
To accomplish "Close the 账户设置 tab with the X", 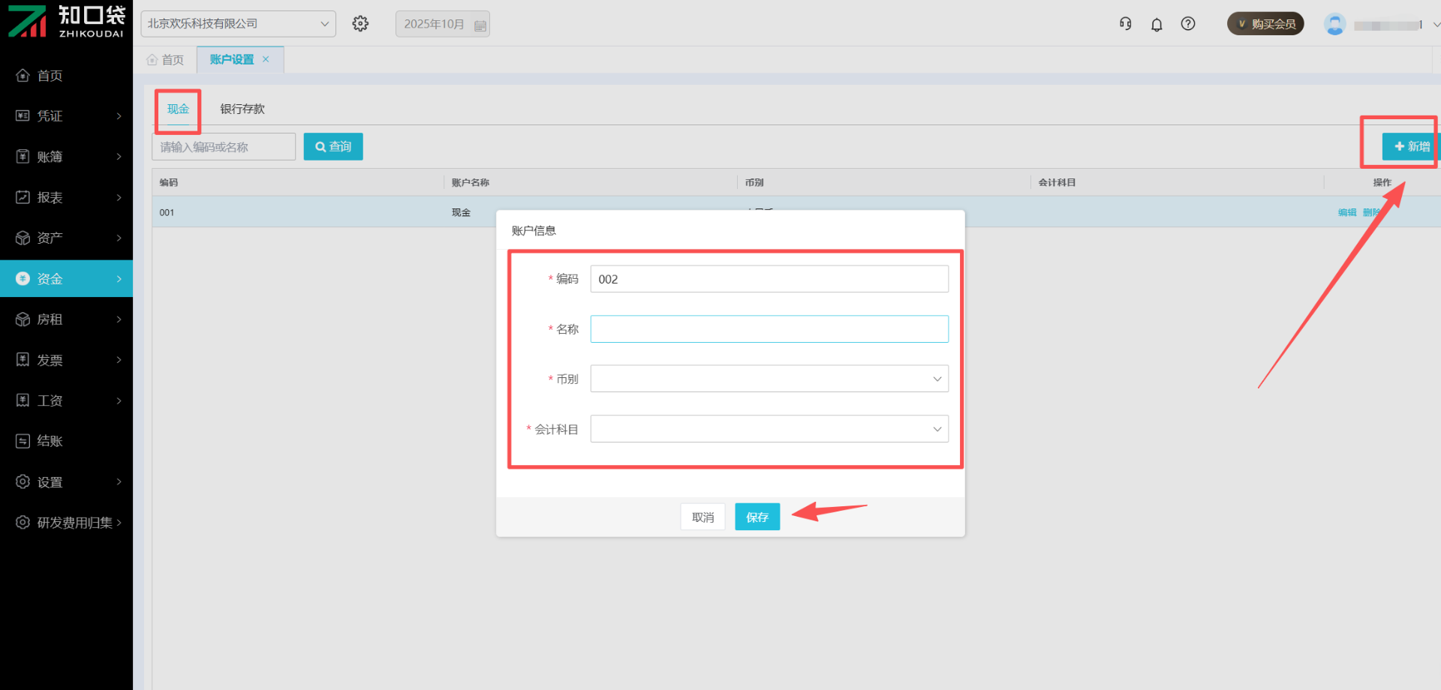I will point(266,59).
